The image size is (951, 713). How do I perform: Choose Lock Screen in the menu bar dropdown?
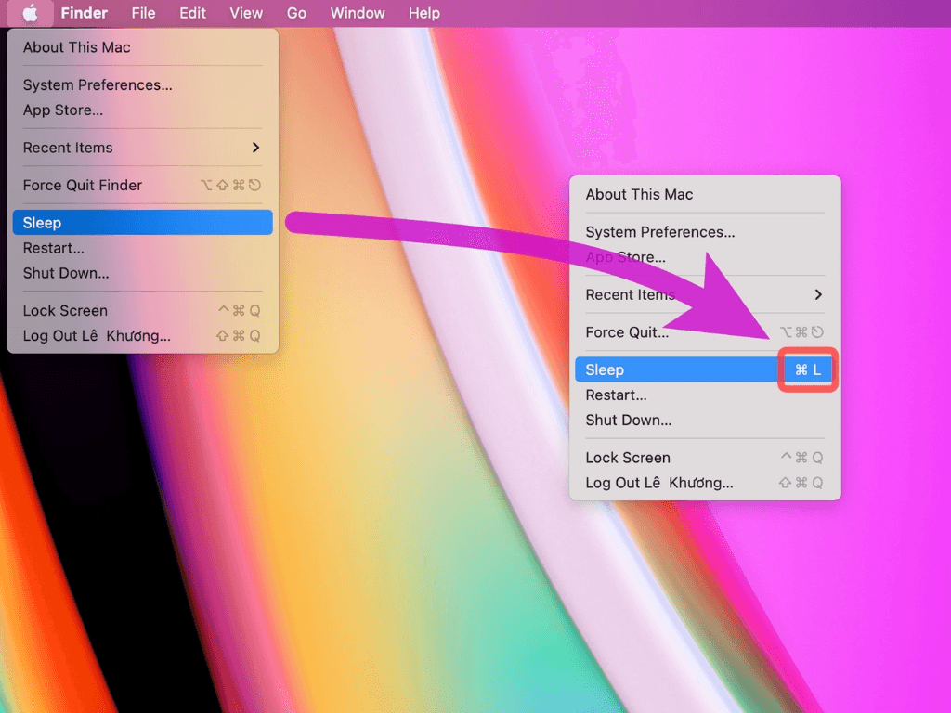click(x=65, y=310)
